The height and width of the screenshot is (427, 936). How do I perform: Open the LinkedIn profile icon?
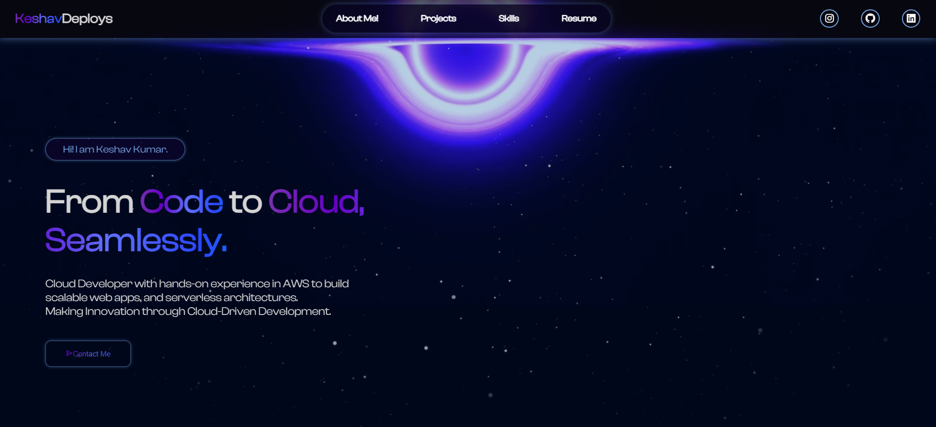click(911, 18)
